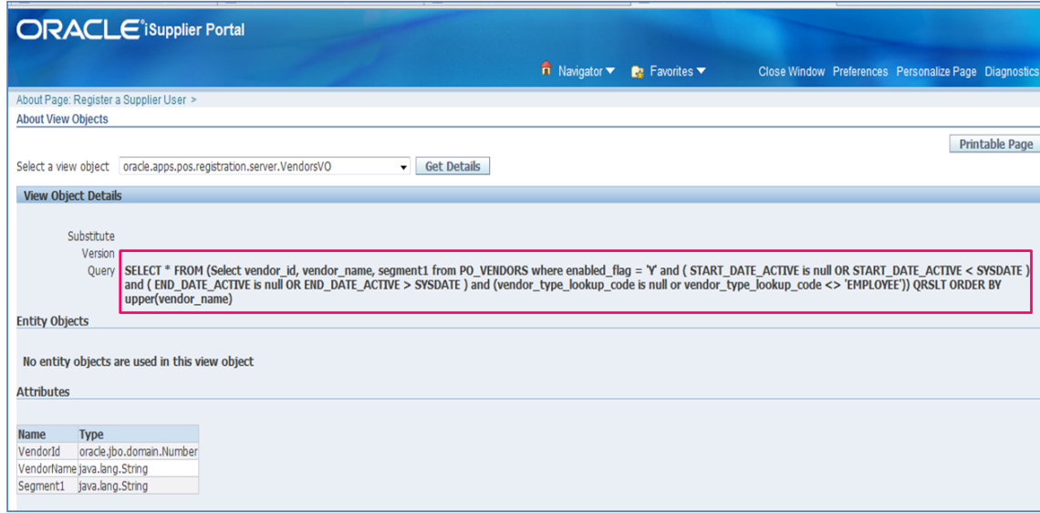Click the Favorites folder star icon
The image size is (1040, 513).
[x=638, y=72]
